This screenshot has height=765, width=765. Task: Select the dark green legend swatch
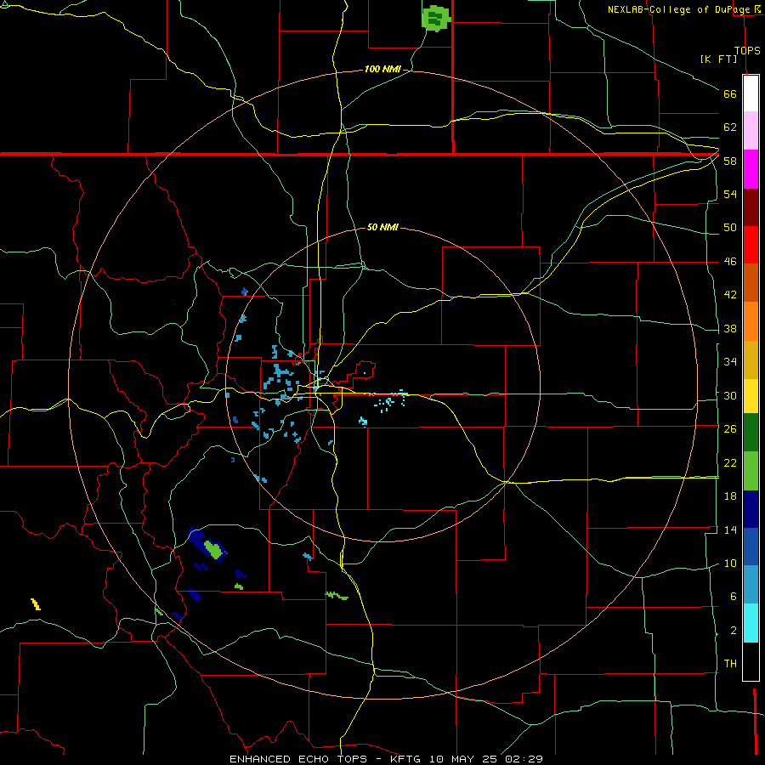click(751, 433)
